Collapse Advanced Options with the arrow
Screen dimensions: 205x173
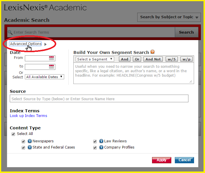coord(46,44)
